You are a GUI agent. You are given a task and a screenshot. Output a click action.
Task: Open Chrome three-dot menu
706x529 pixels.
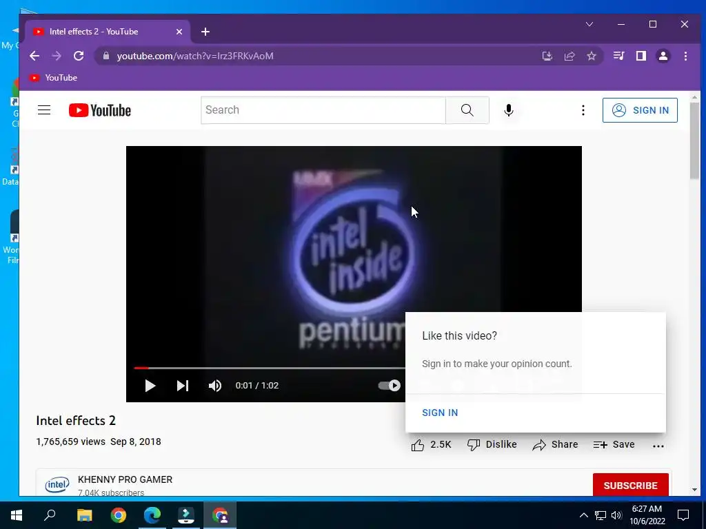tap(686, 56)
